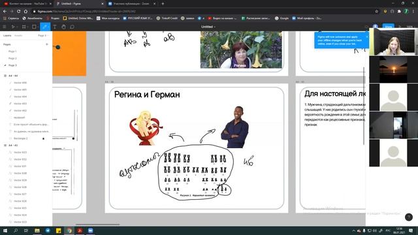
Task: Open the Figma main hamburger menu
Action: (5, 27)
